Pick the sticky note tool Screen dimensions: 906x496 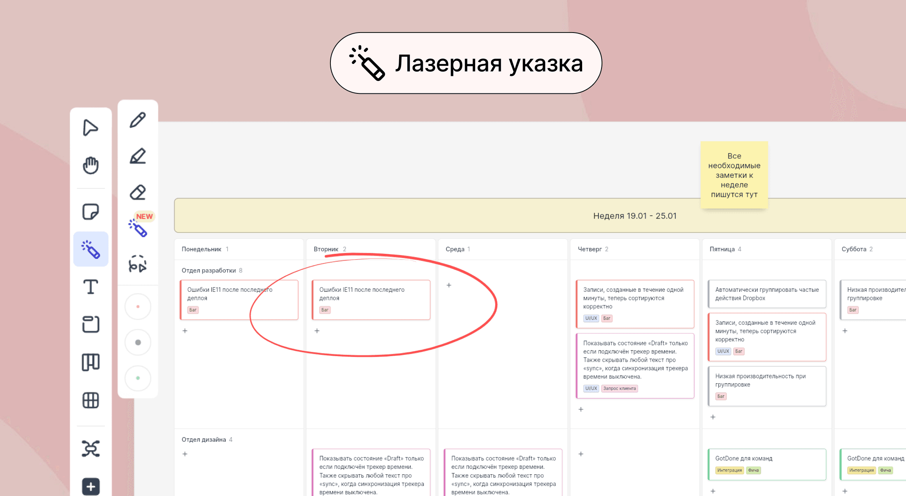(x=90, y=212)
